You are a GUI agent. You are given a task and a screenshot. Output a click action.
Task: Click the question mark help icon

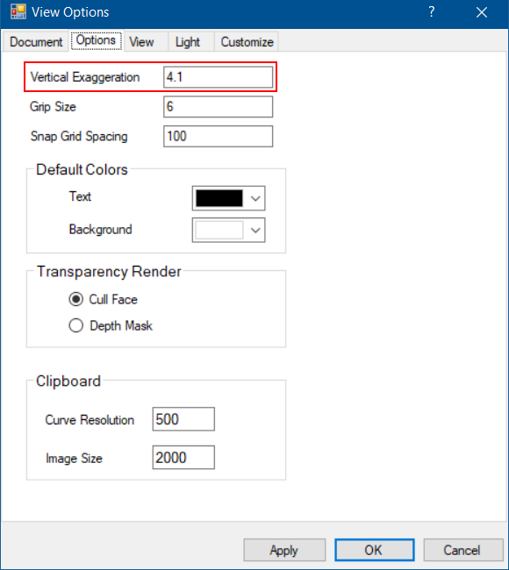click(x=431, y=12)
